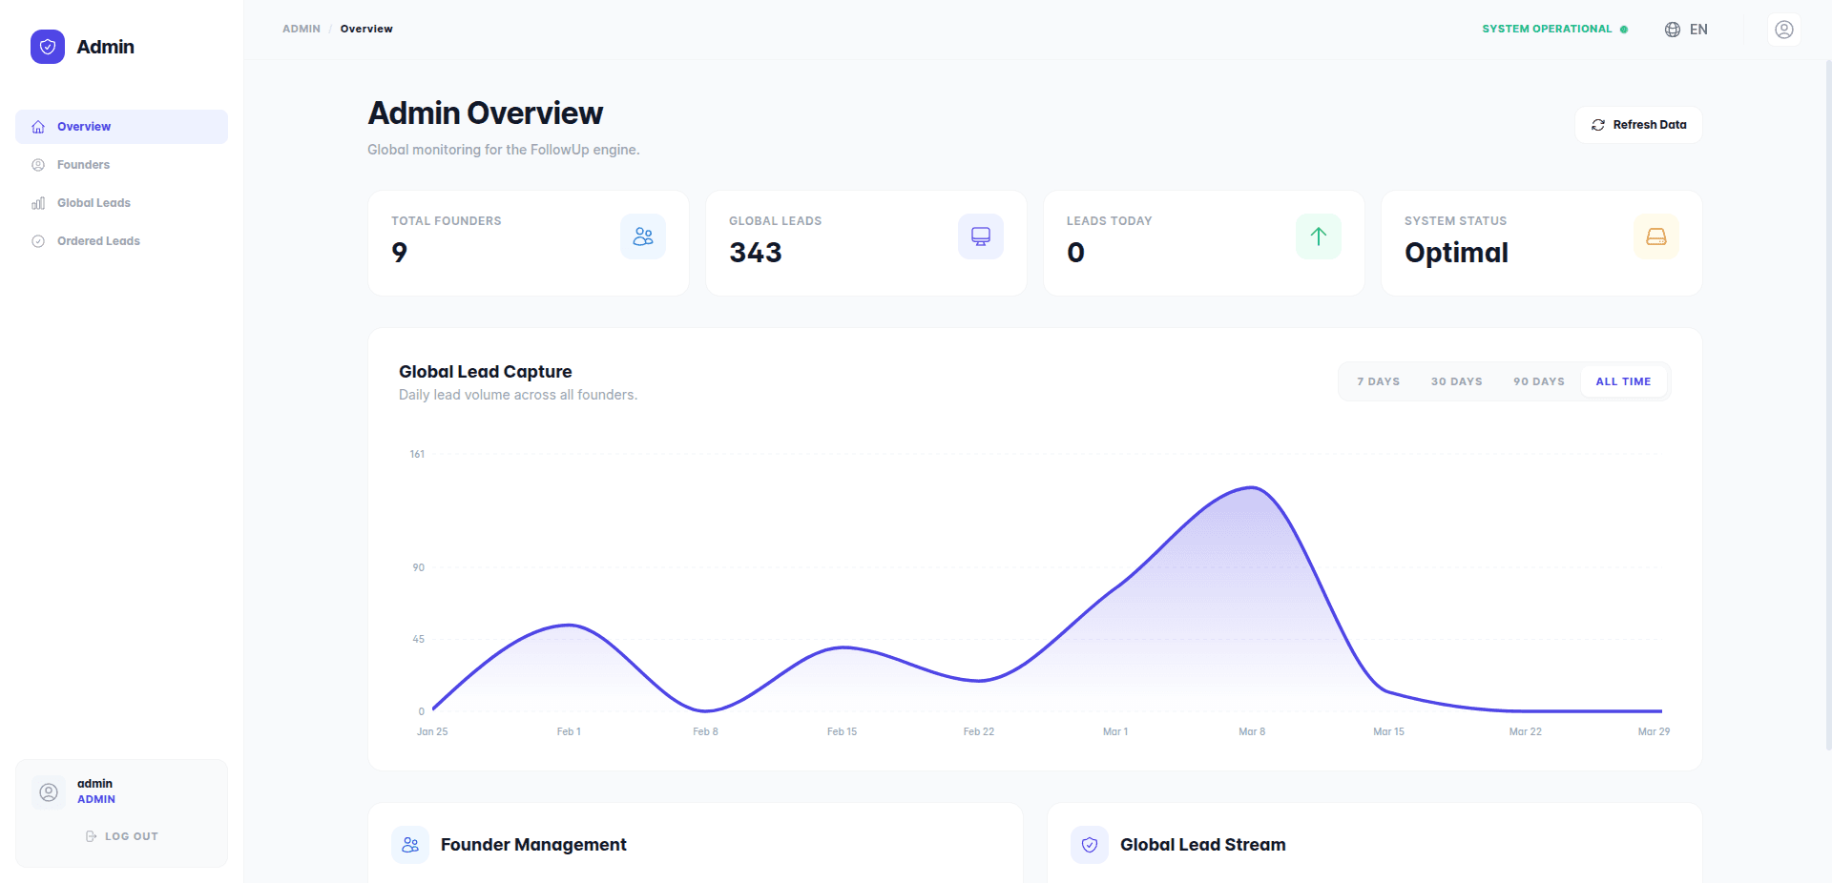The height and width of the screenshot is (883, 1832).
Task: Click the chart peak near Mar 8
Action: pos(1252,488)
